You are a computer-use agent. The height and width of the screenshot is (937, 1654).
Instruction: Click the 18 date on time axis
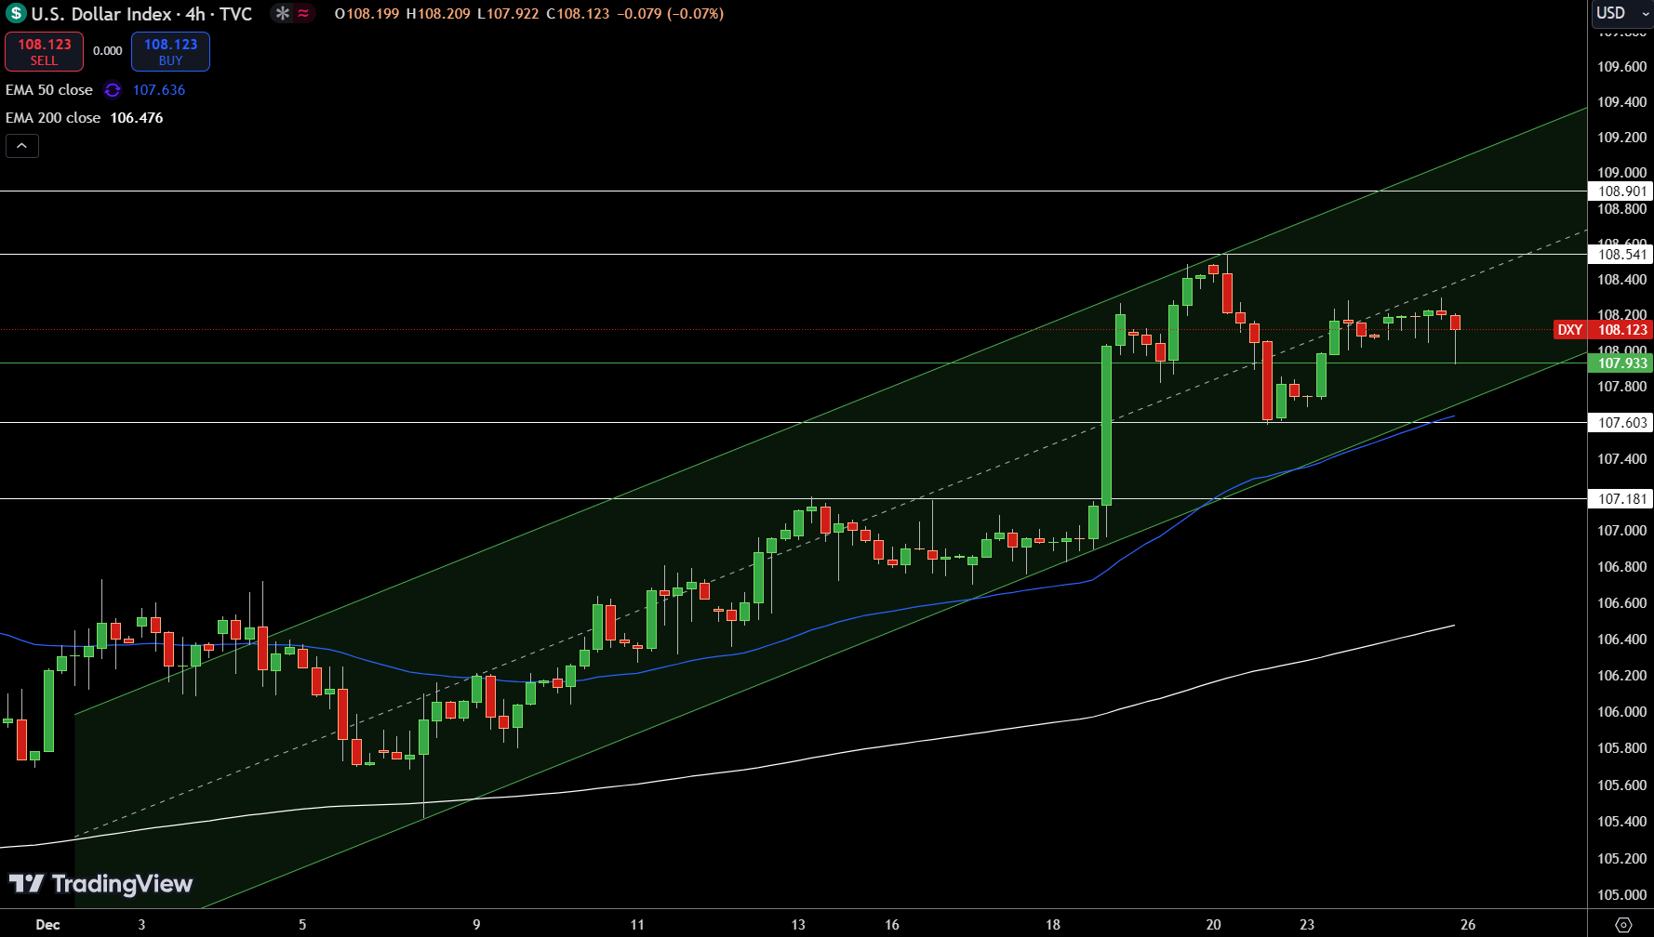tap(1053, 925)
